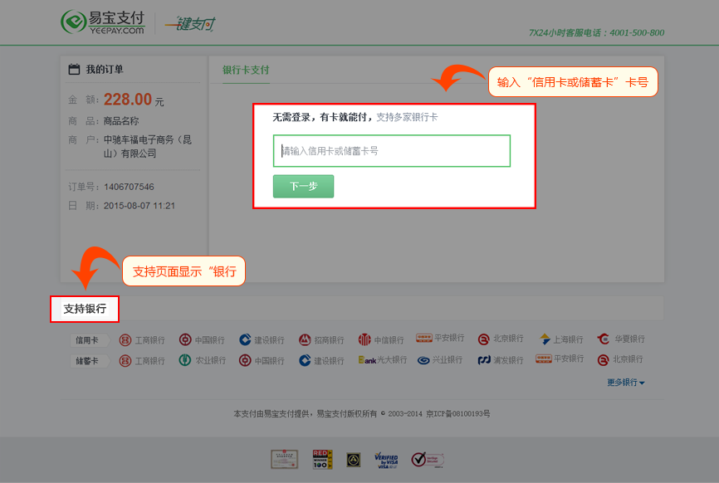Click the 支持银行 section heading
Image resolution: width=719 pixels, height=483 pixels.
[x=85, y=309]
